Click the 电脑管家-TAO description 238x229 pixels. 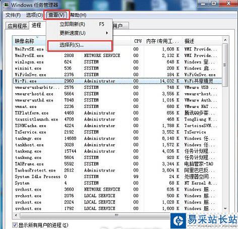(x=199, y=164)
